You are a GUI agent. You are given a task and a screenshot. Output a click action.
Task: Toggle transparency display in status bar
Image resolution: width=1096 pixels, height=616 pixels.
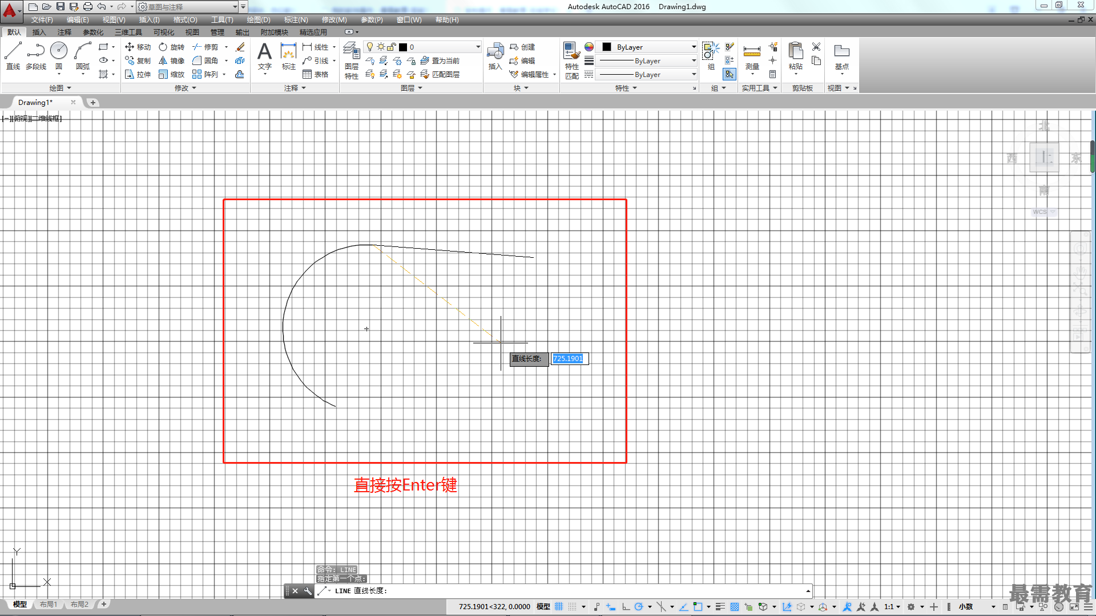coord(735,606)
